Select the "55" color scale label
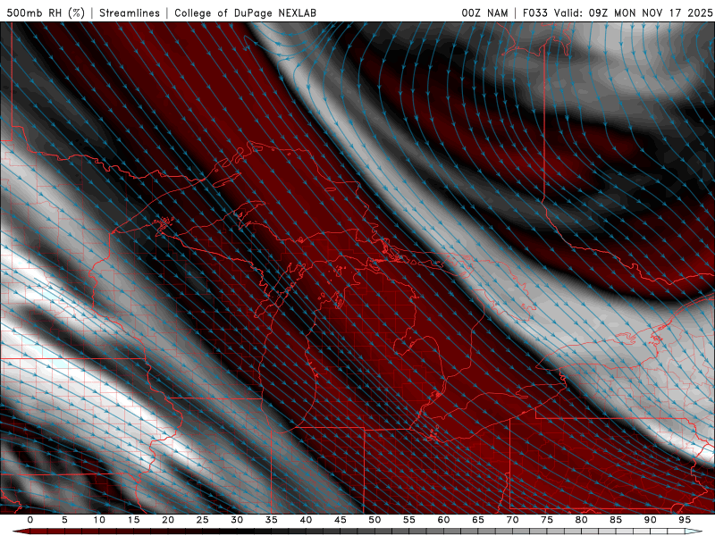 409,520
